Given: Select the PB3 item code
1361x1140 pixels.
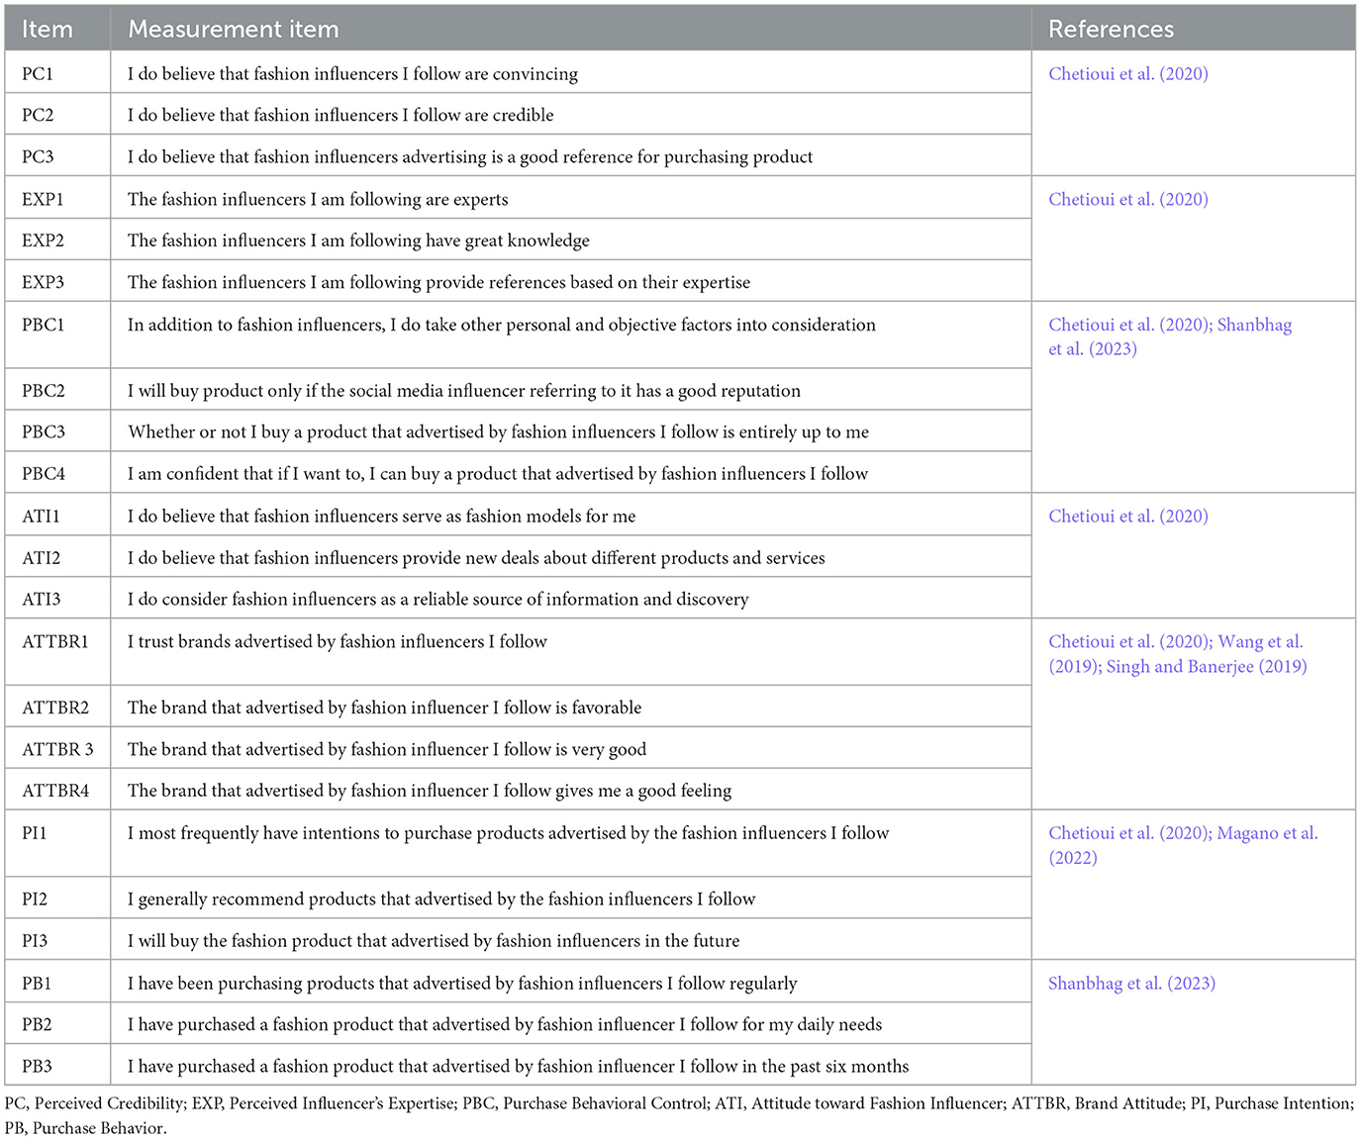Looking at the screenshot, I should click(x=37, y=1067).
